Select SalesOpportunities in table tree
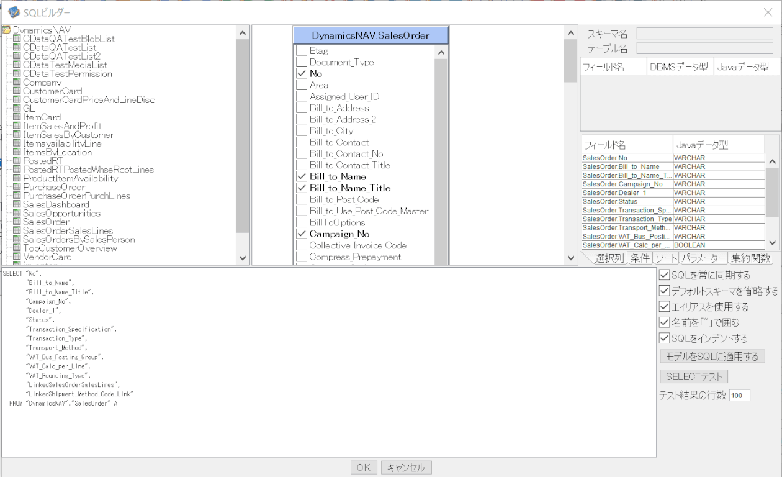782x477 pixels. point(61,213)
